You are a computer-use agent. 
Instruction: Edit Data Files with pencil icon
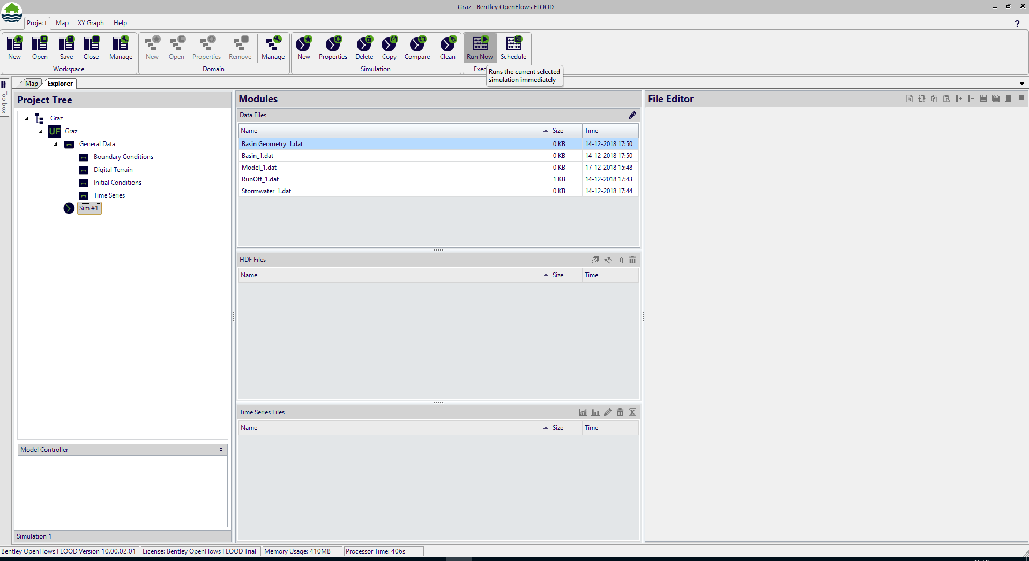(632, 115)
